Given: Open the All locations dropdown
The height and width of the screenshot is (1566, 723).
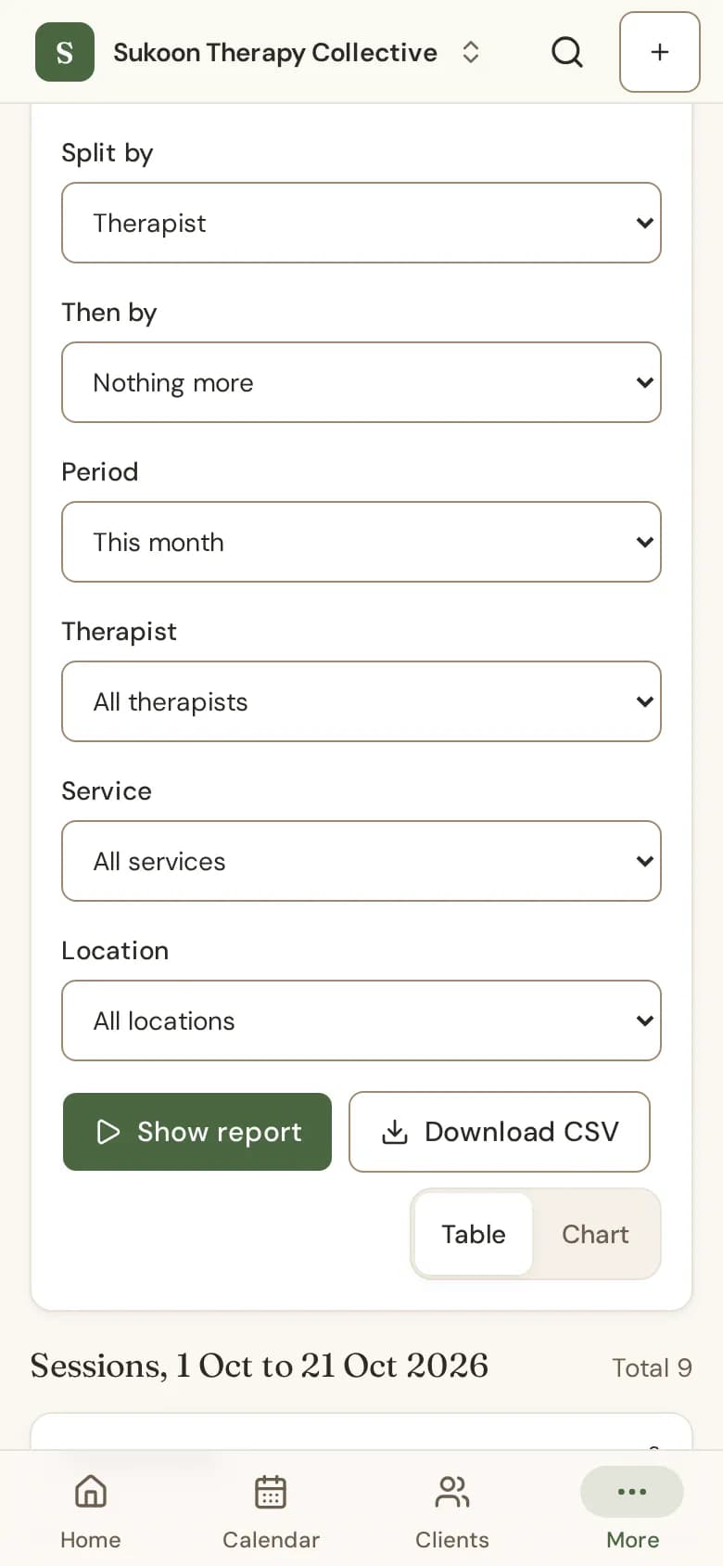Looking at the screenshot, I should coord(361,1020).
